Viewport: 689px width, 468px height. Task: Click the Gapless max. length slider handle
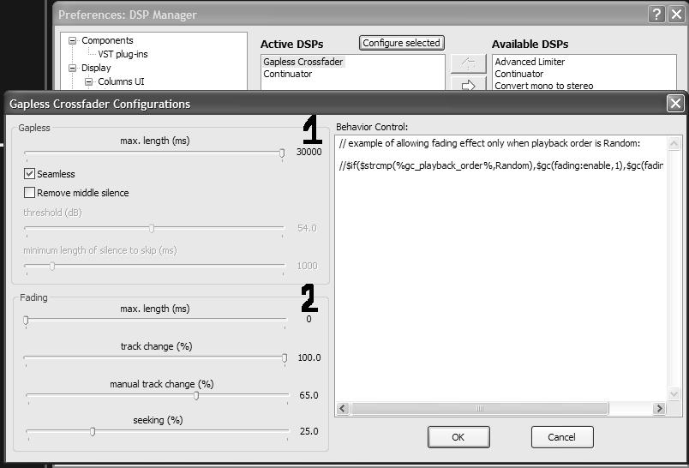tap(282, 153)
